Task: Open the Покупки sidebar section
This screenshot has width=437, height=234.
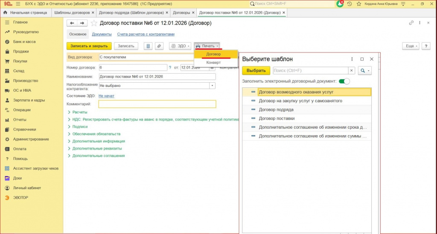Action: coord(20,61)
